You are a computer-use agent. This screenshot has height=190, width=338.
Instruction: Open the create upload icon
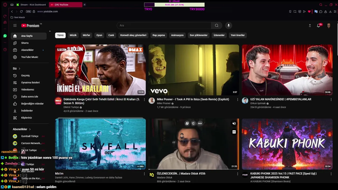coord(310,26)
